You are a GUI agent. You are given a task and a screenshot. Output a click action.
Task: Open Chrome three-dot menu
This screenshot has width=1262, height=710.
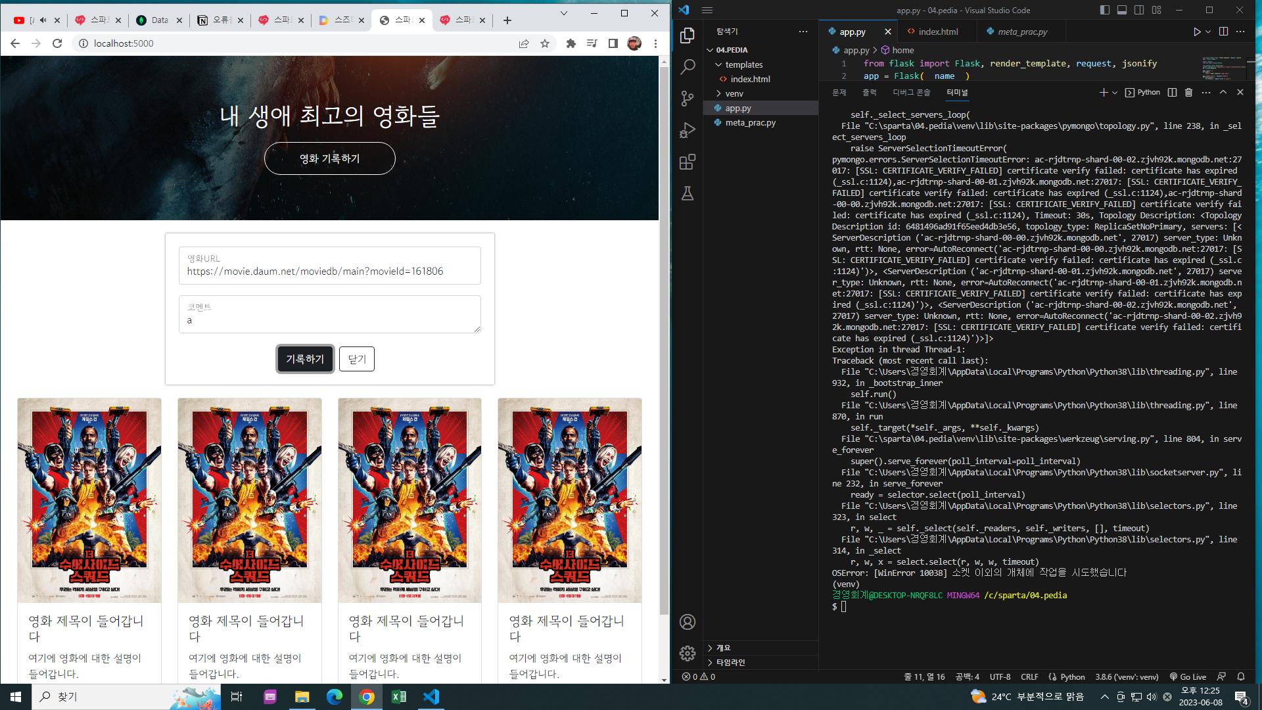(655, 43)
